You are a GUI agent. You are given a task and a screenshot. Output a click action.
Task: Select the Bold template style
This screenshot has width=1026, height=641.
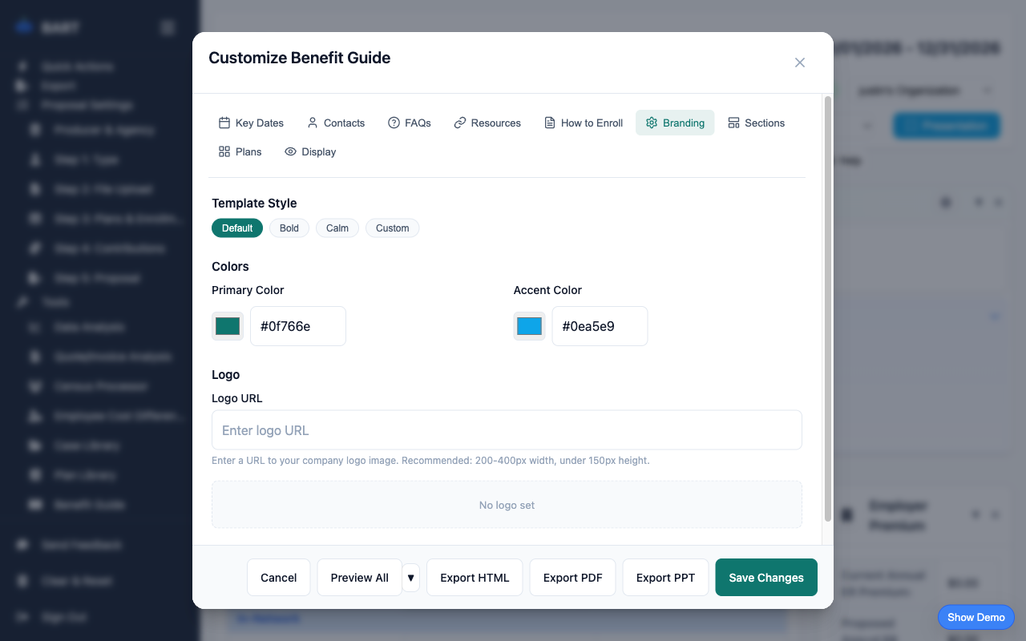(x=289, y=228)
